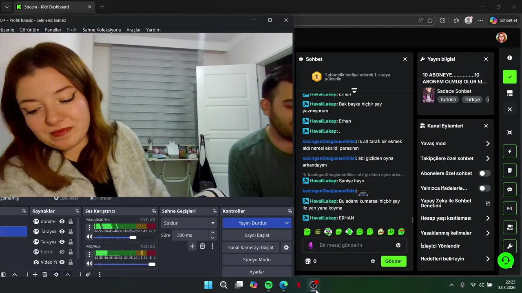
Task: Open Masaüstü Ses three-dot options menu
Action: pos(89,227)
